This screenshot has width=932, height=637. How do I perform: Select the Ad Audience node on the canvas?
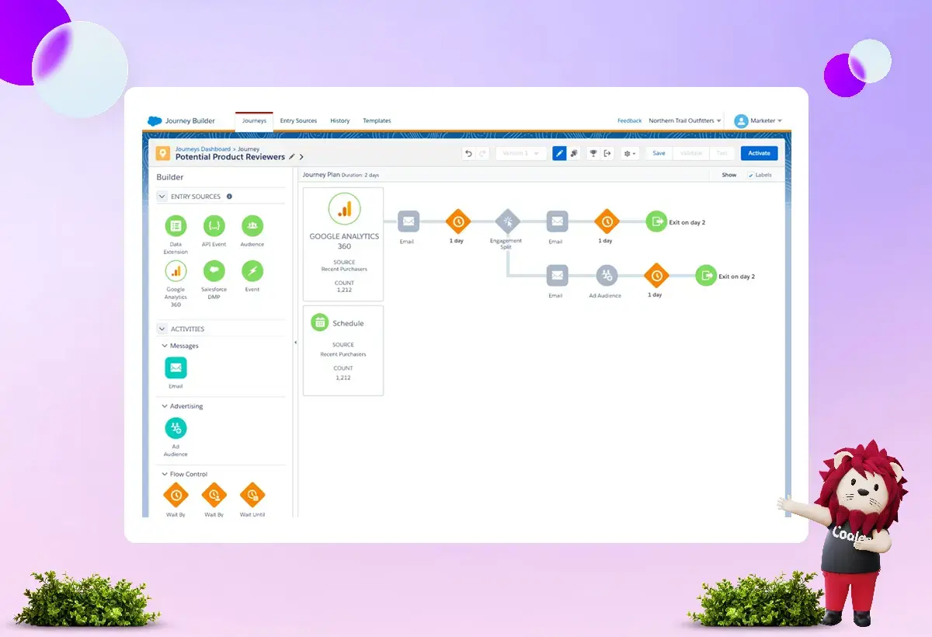607,275
